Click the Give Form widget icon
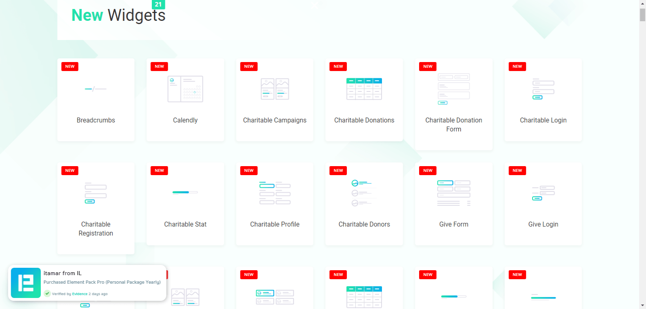The width and height of the screenshot is (646, 309). tap(454, 193)
